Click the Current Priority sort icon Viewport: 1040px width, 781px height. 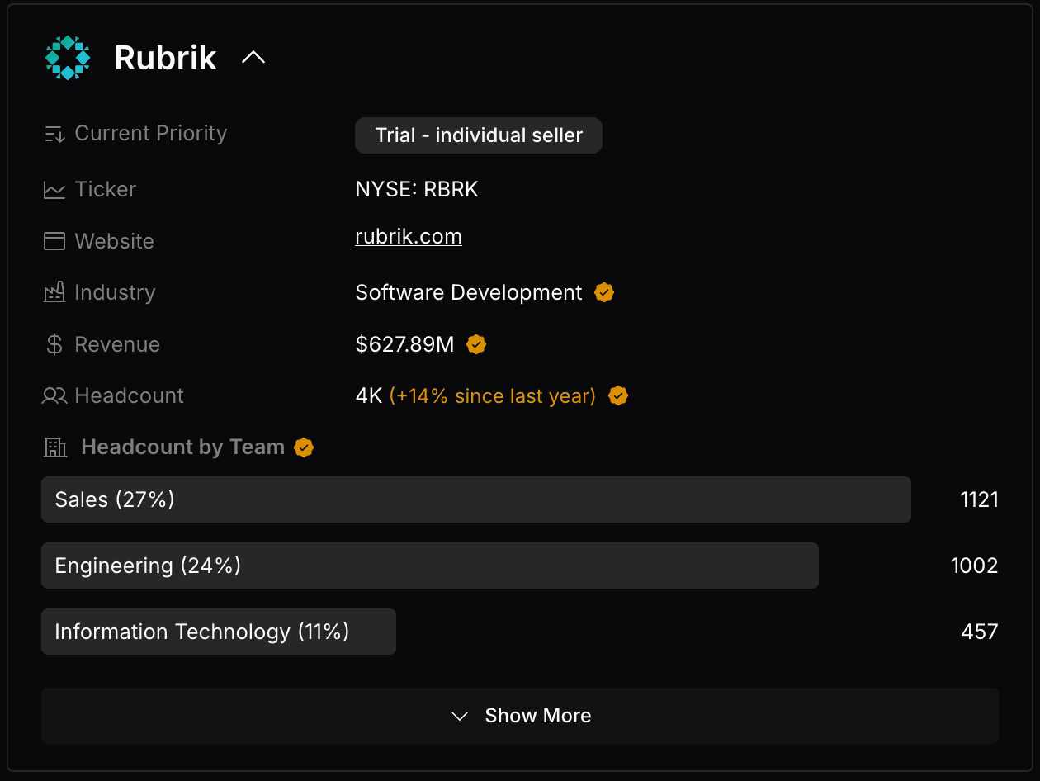point(54,134)
